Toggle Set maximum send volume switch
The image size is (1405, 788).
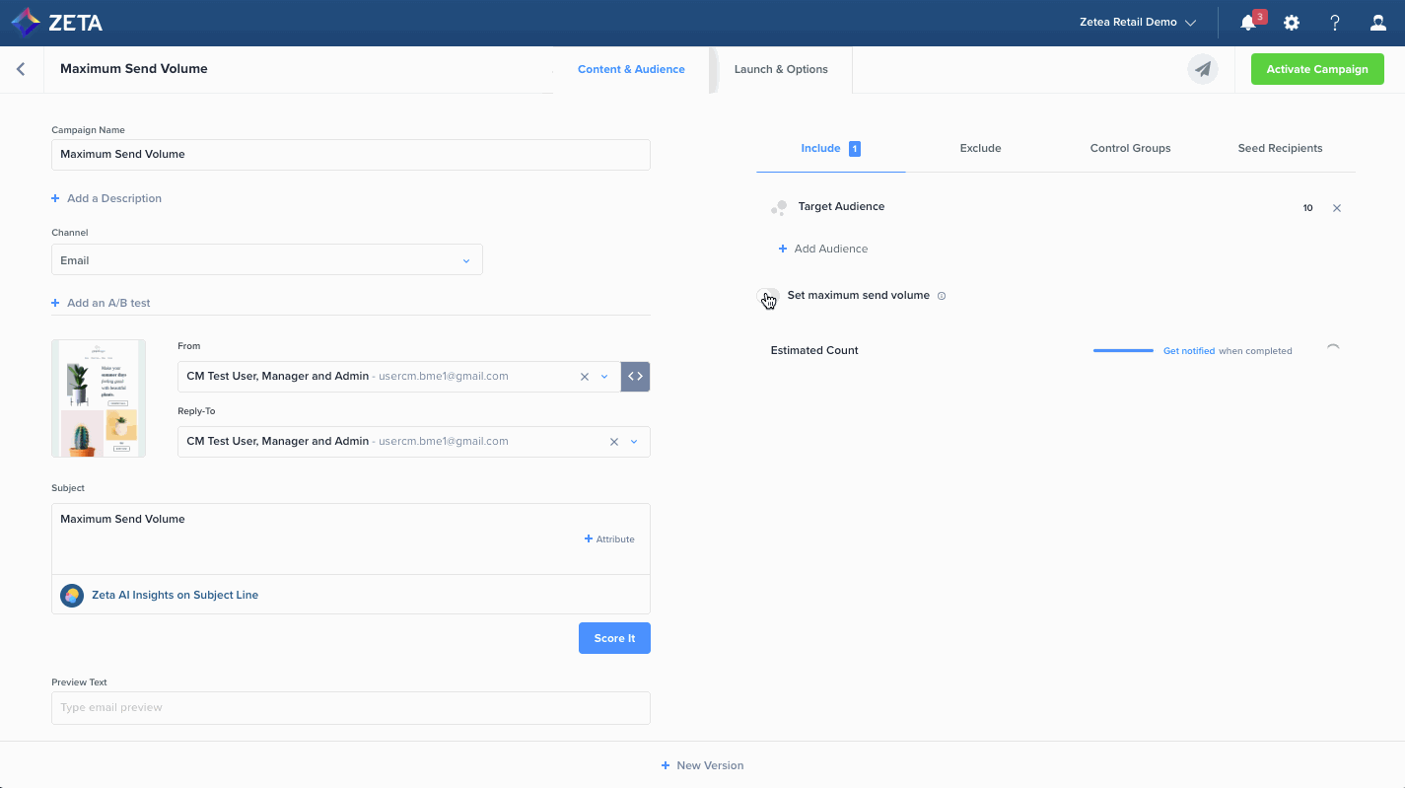768,296
